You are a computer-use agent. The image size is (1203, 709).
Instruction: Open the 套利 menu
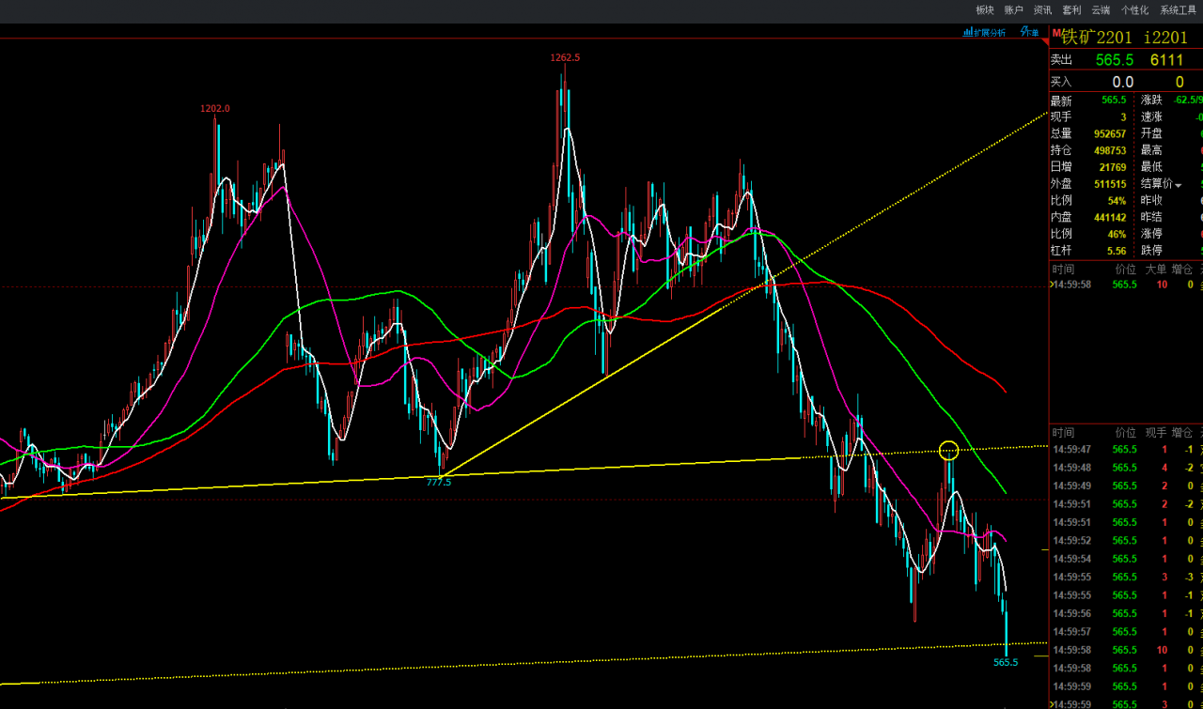click(1071, 10)
